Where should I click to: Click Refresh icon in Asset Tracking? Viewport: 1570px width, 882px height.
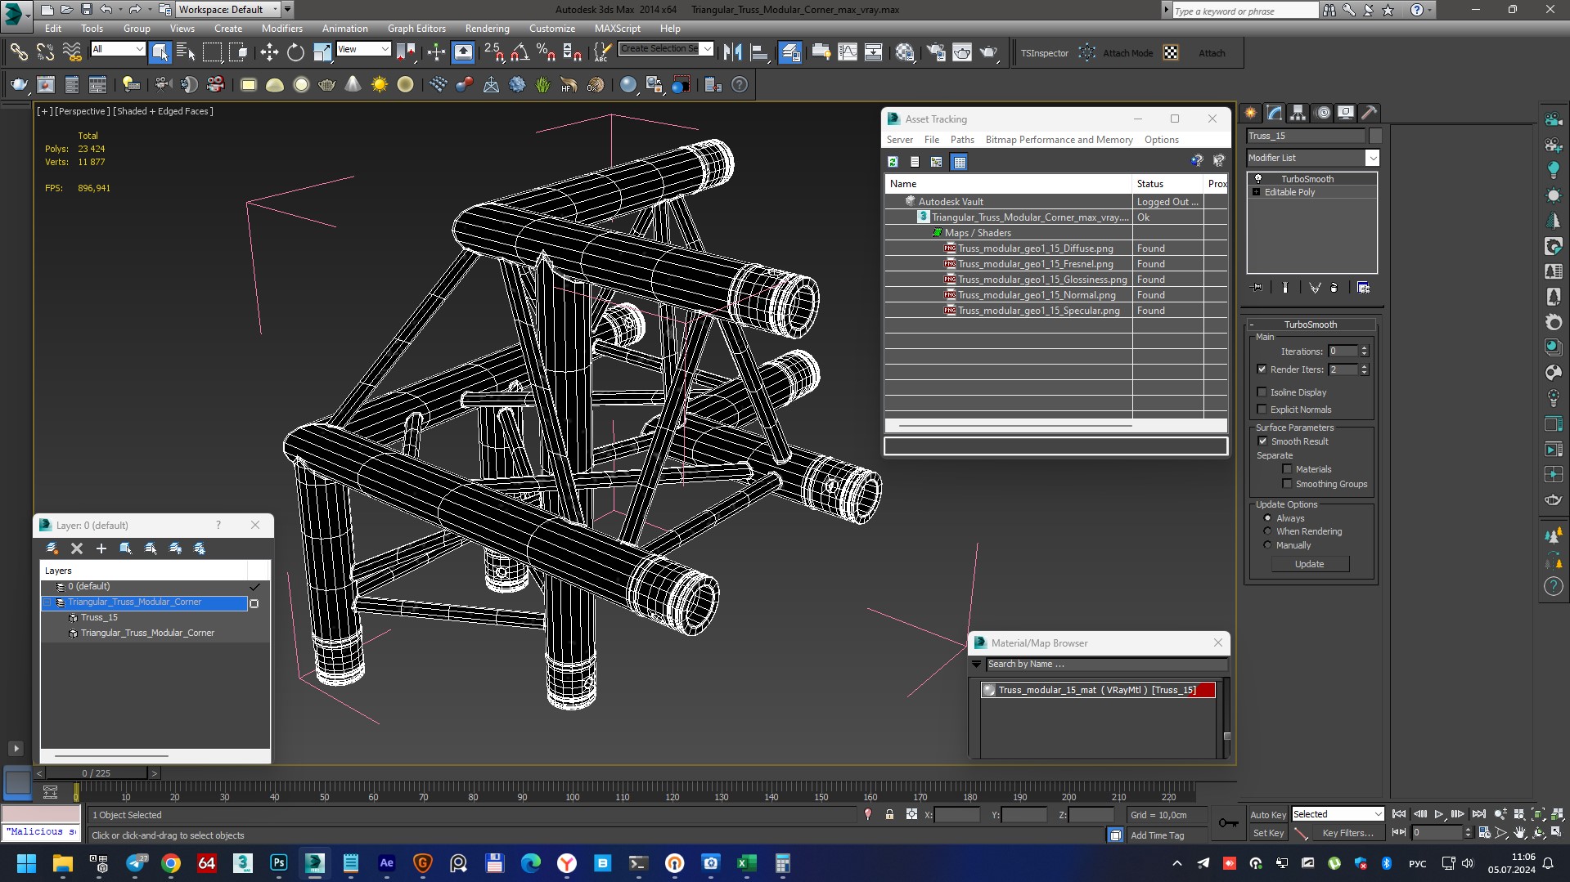point(893,162)
